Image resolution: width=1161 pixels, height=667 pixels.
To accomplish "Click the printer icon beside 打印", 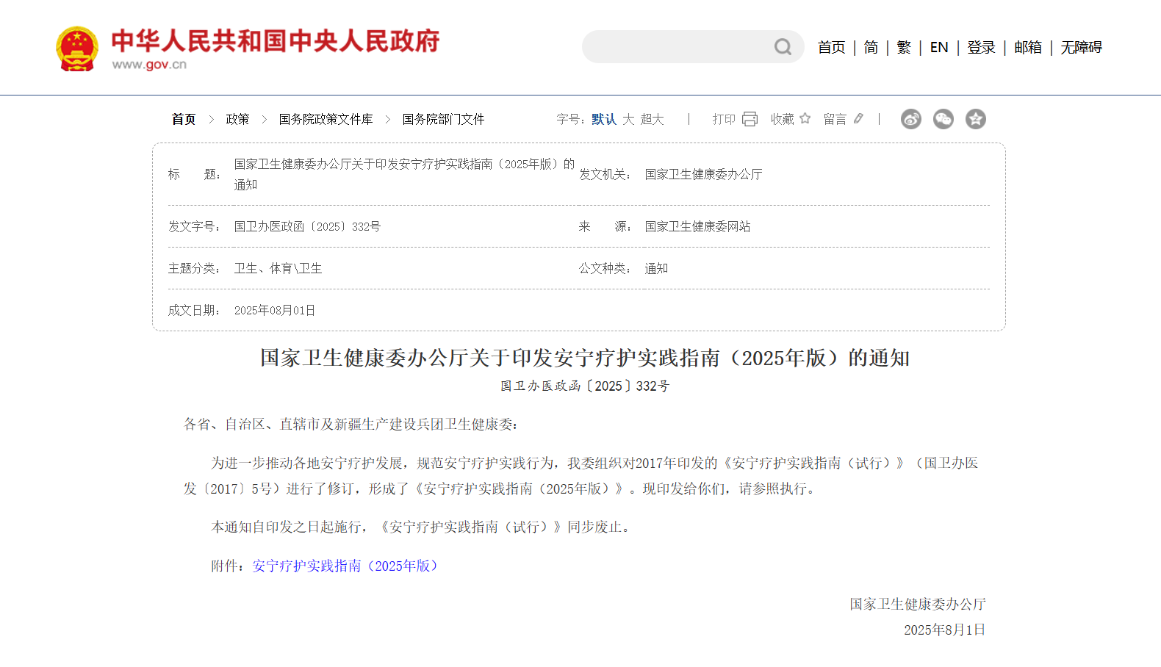I will 750,119.
